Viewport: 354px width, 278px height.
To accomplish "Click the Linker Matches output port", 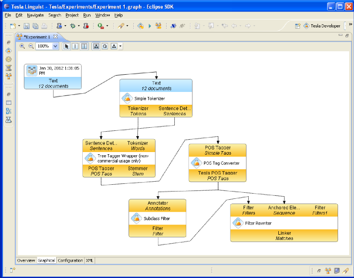I will 284,236.
